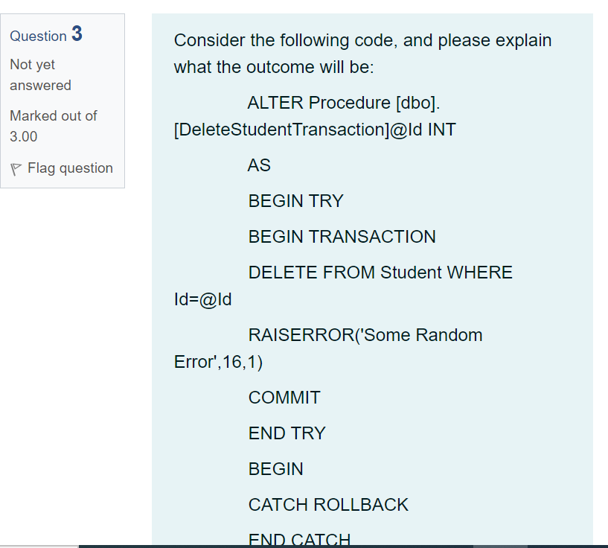Click the BEGIN TRY line
This screenshot has width=608, height=548.
tap(295, 201)
